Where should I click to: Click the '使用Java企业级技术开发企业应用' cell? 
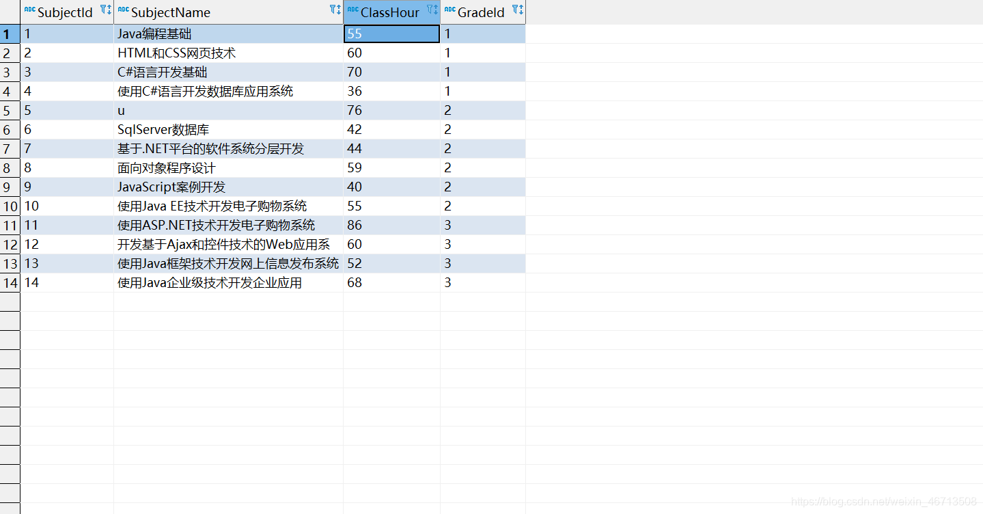click(228, 282)
